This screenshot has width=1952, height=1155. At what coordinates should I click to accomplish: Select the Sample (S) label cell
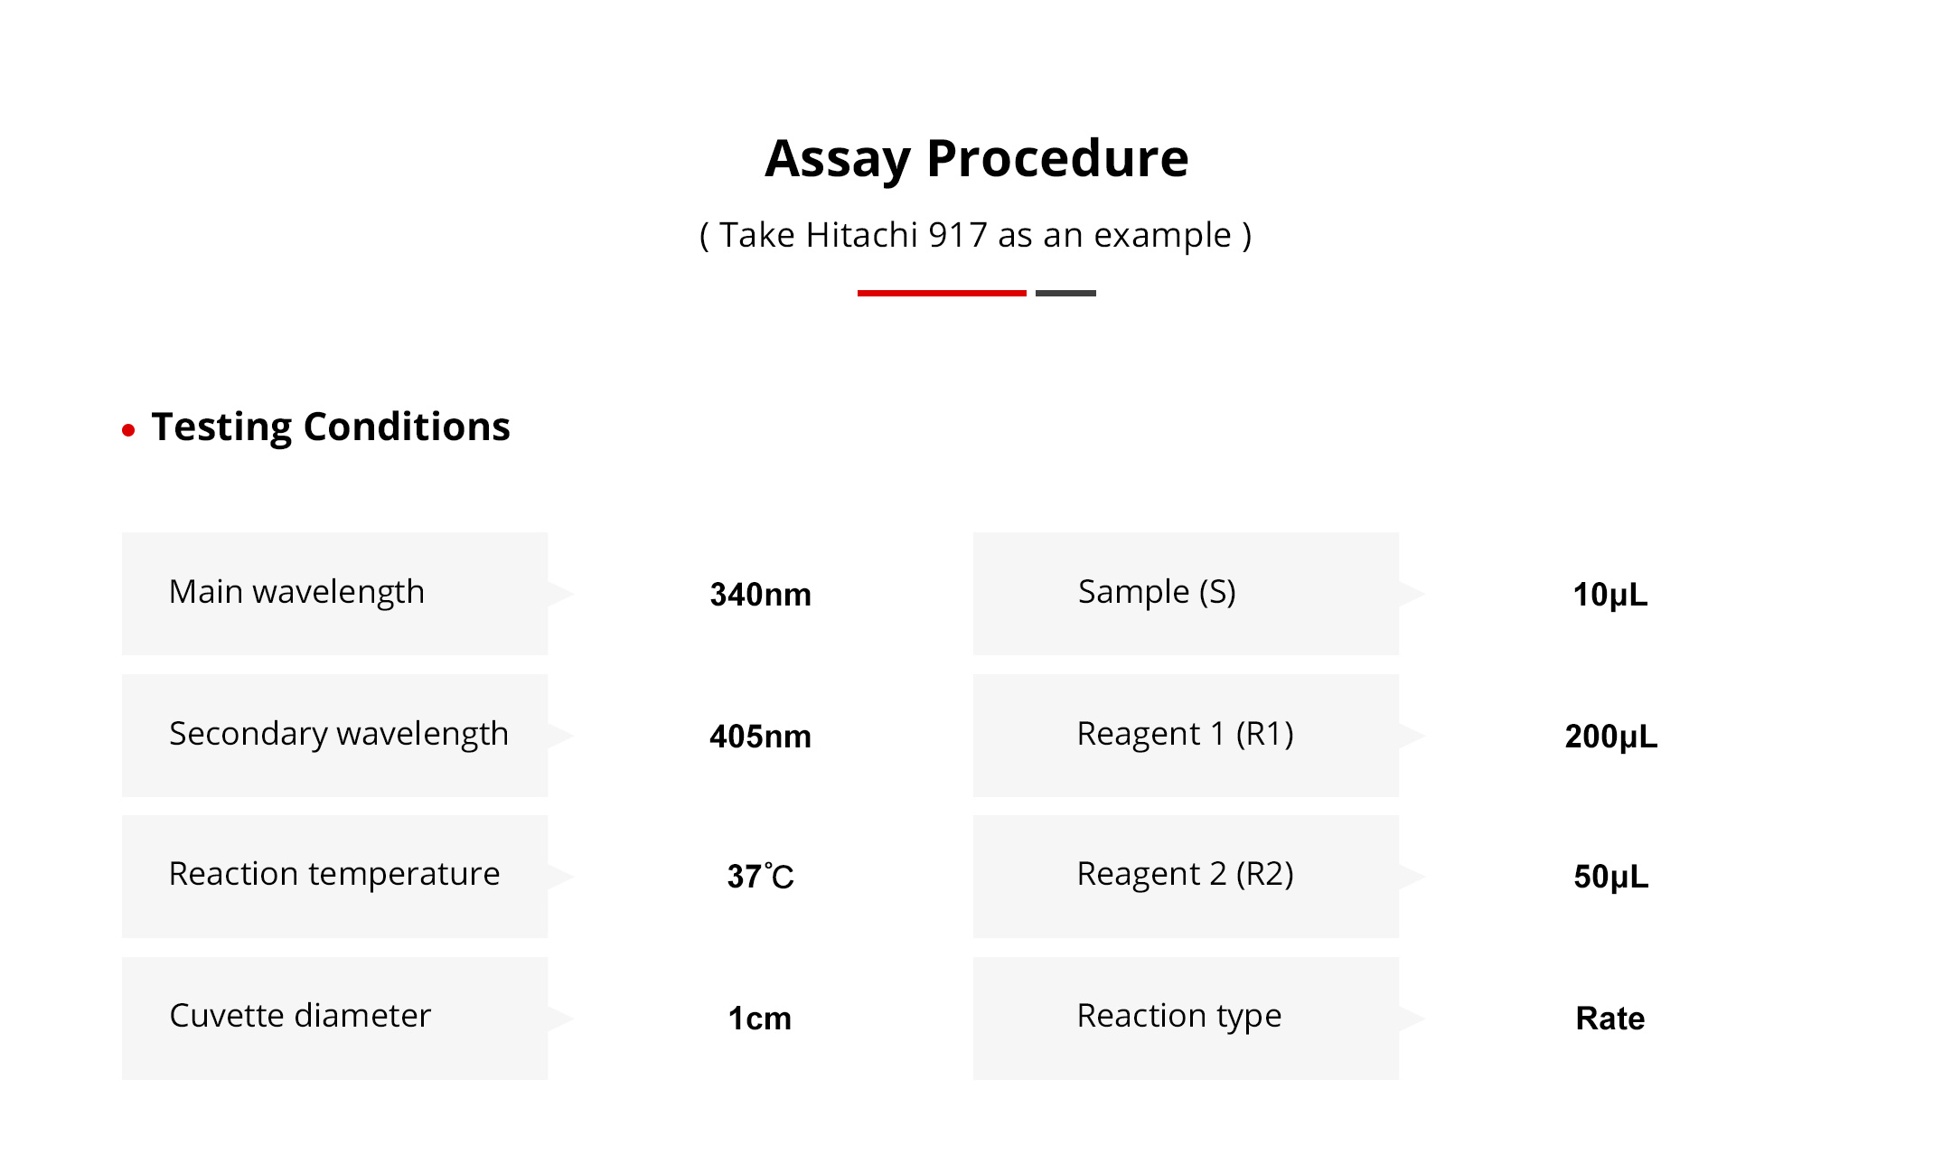click(1185, 593)
